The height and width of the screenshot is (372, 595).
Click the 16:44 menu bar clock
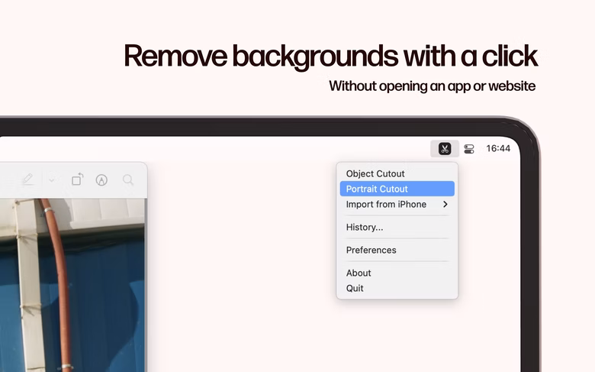click(x=498, y=149)
